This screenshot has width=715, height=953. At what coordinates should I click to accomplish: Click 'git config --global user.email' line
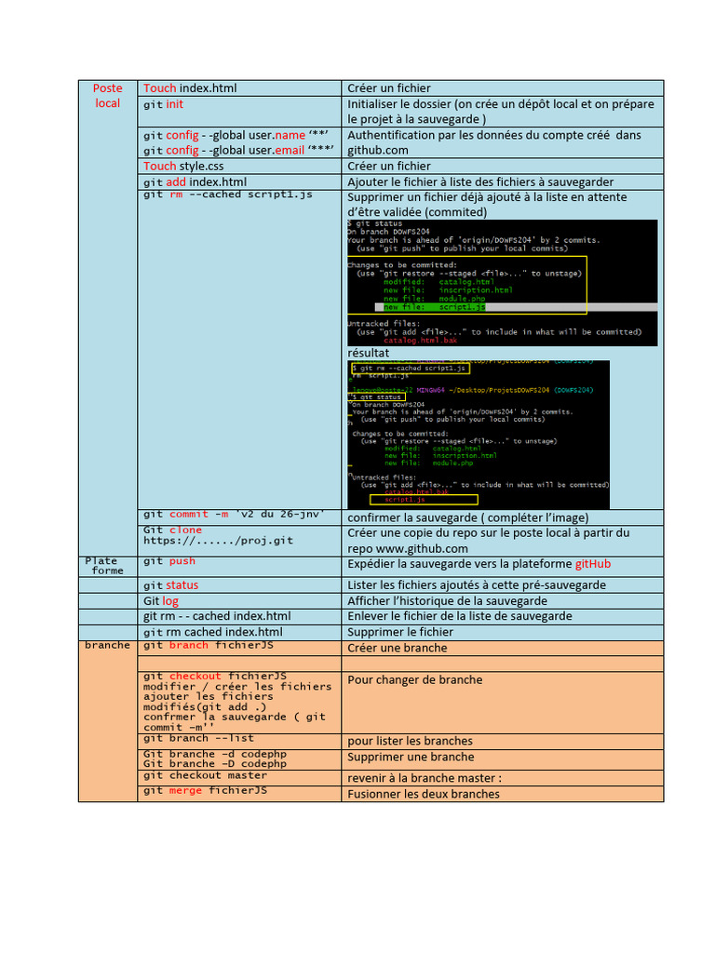[238, 150]
